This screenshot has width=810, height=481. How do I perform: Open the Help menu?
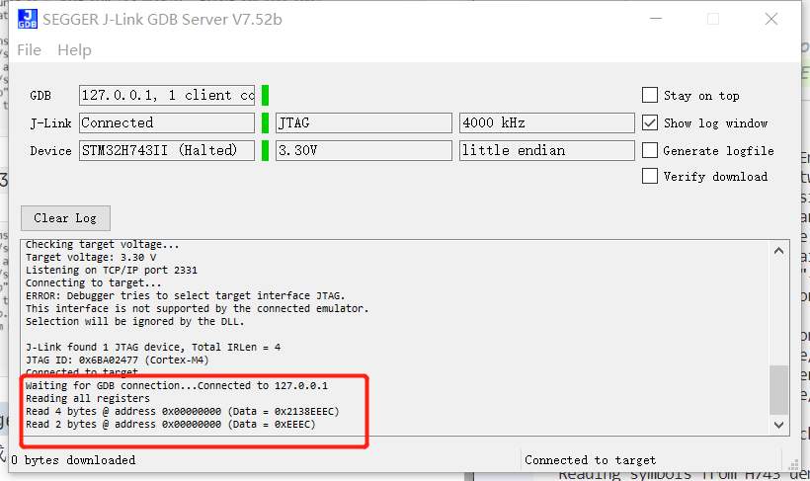(74, 50)
